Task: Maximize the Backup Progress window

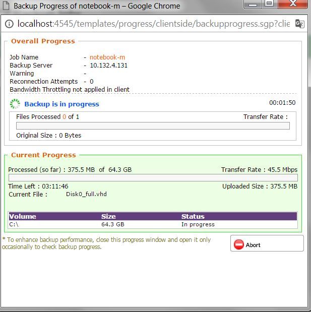Action: click(269, 4)
